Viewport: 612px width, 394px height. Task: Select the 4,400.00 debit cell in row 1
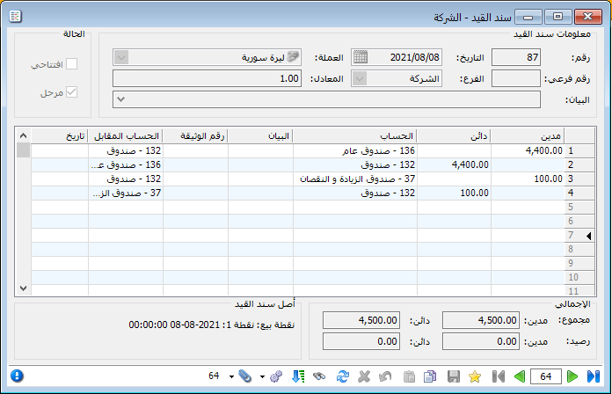coord(528,150)
